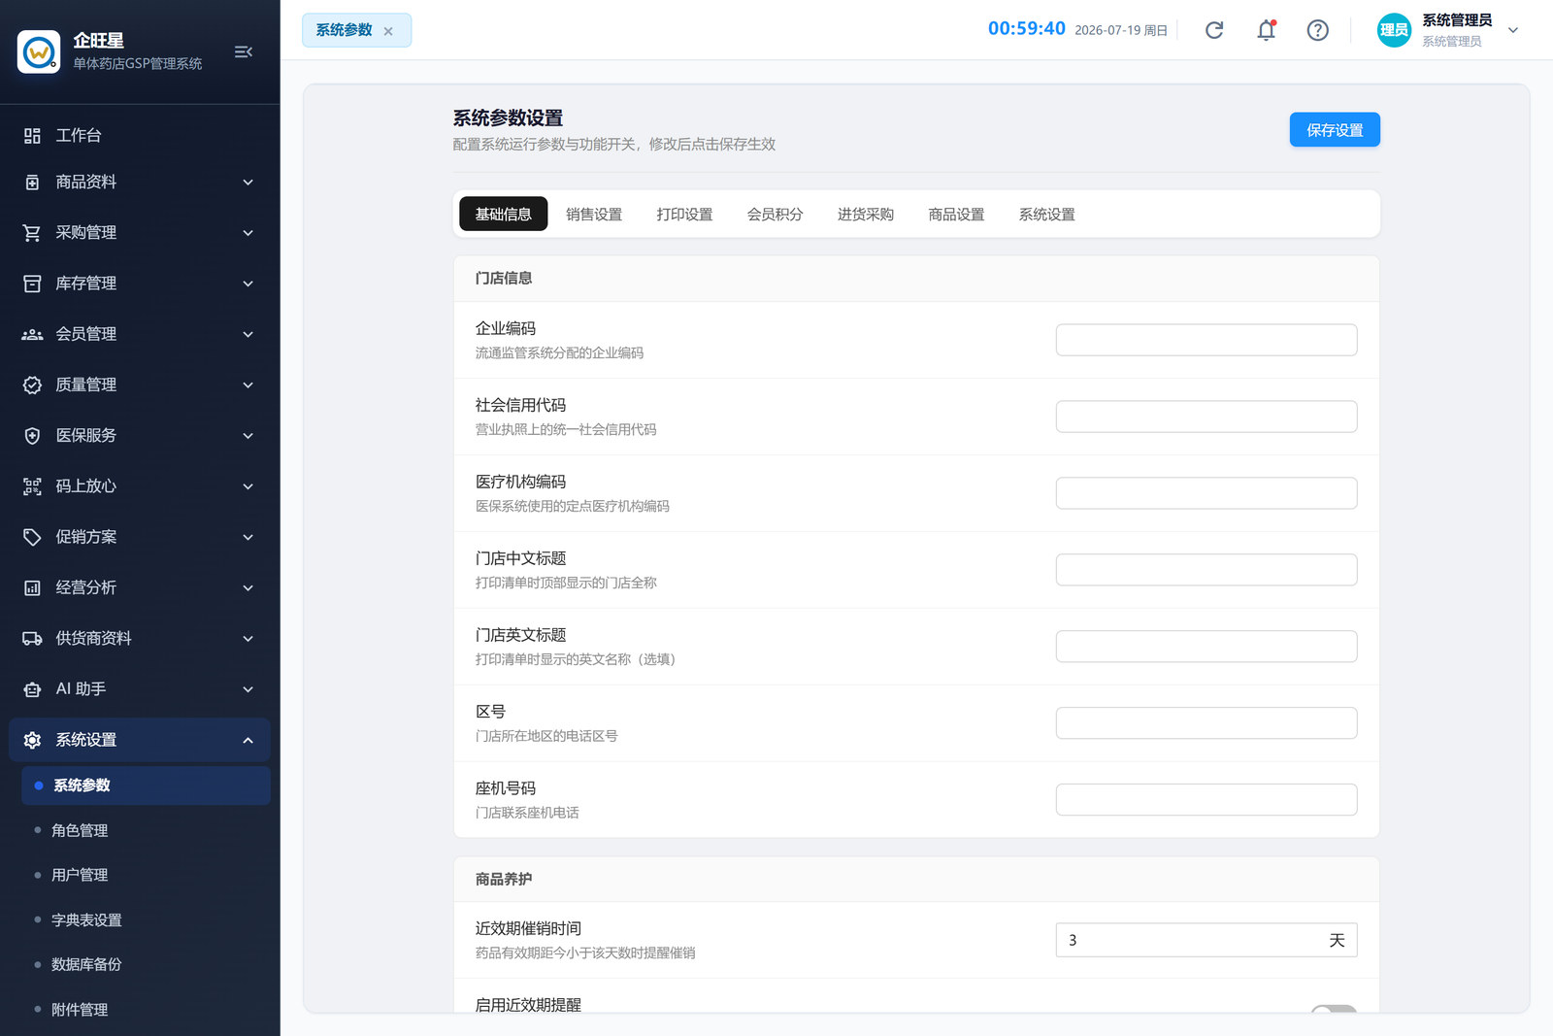
Task: Focus the 门店中文标题 input field
Action: (x=1206, y=570)
